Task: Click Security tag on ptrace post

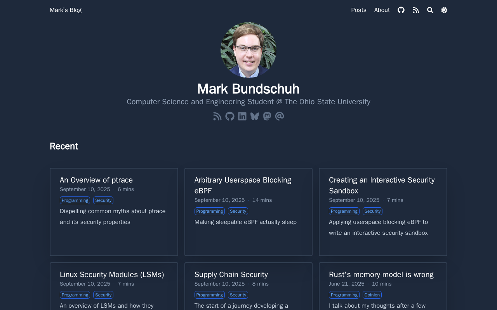Action: tap(103, 200)
